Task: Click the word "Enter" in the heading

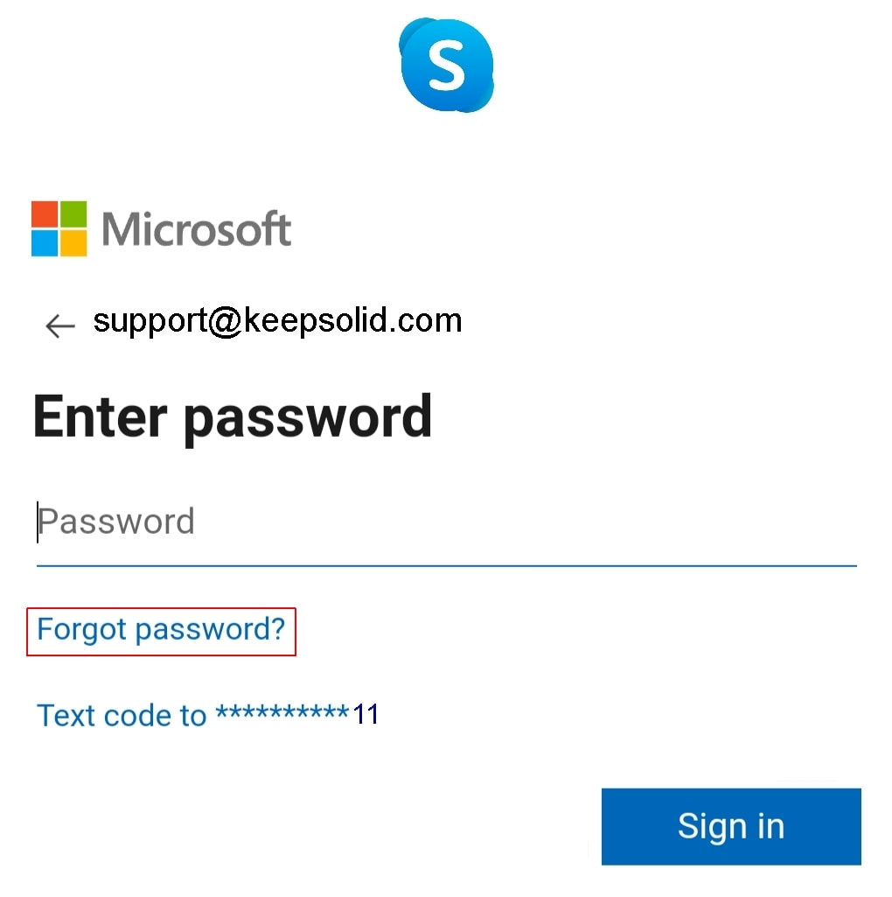Action: point(100,417)
